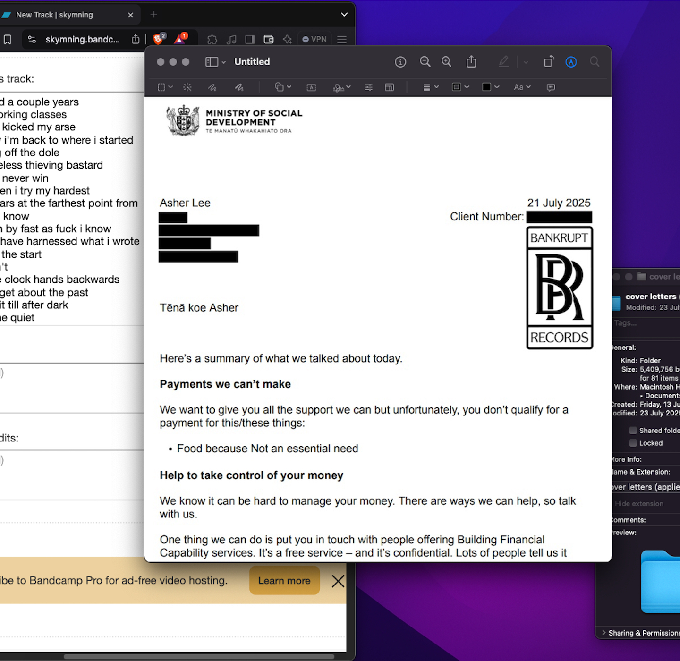Open highlight color options arrow

pos(526,62)
